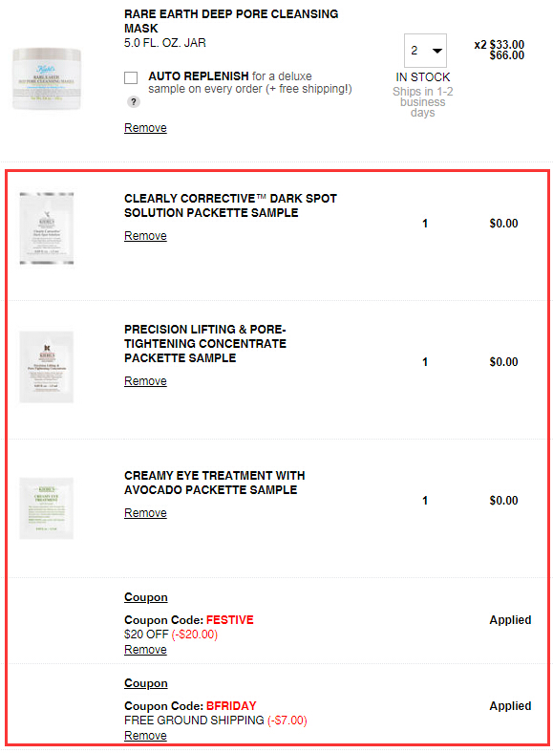Click the Coupon heading above BFRIDAY code
The image size is (553, 753).
coord(146,683)
